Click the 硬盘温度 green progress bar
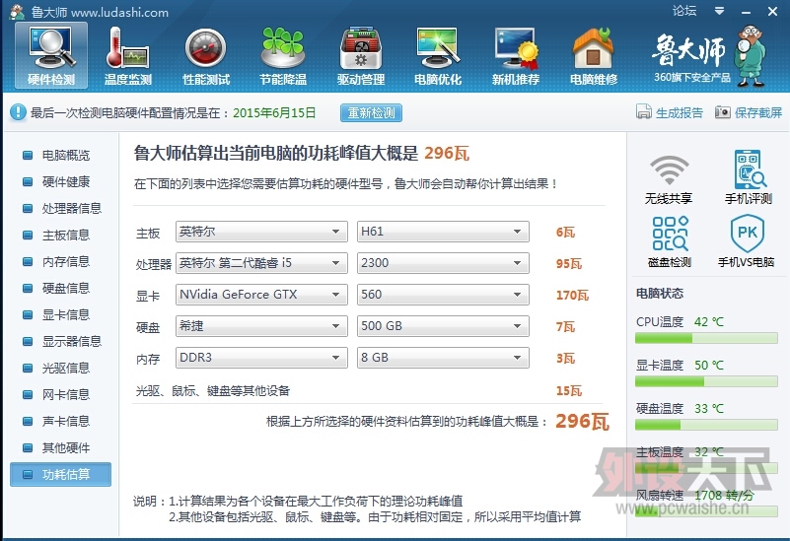 pos(706,425)
